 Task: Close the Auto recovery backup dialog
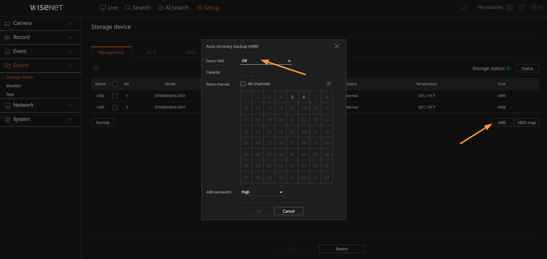337,46
